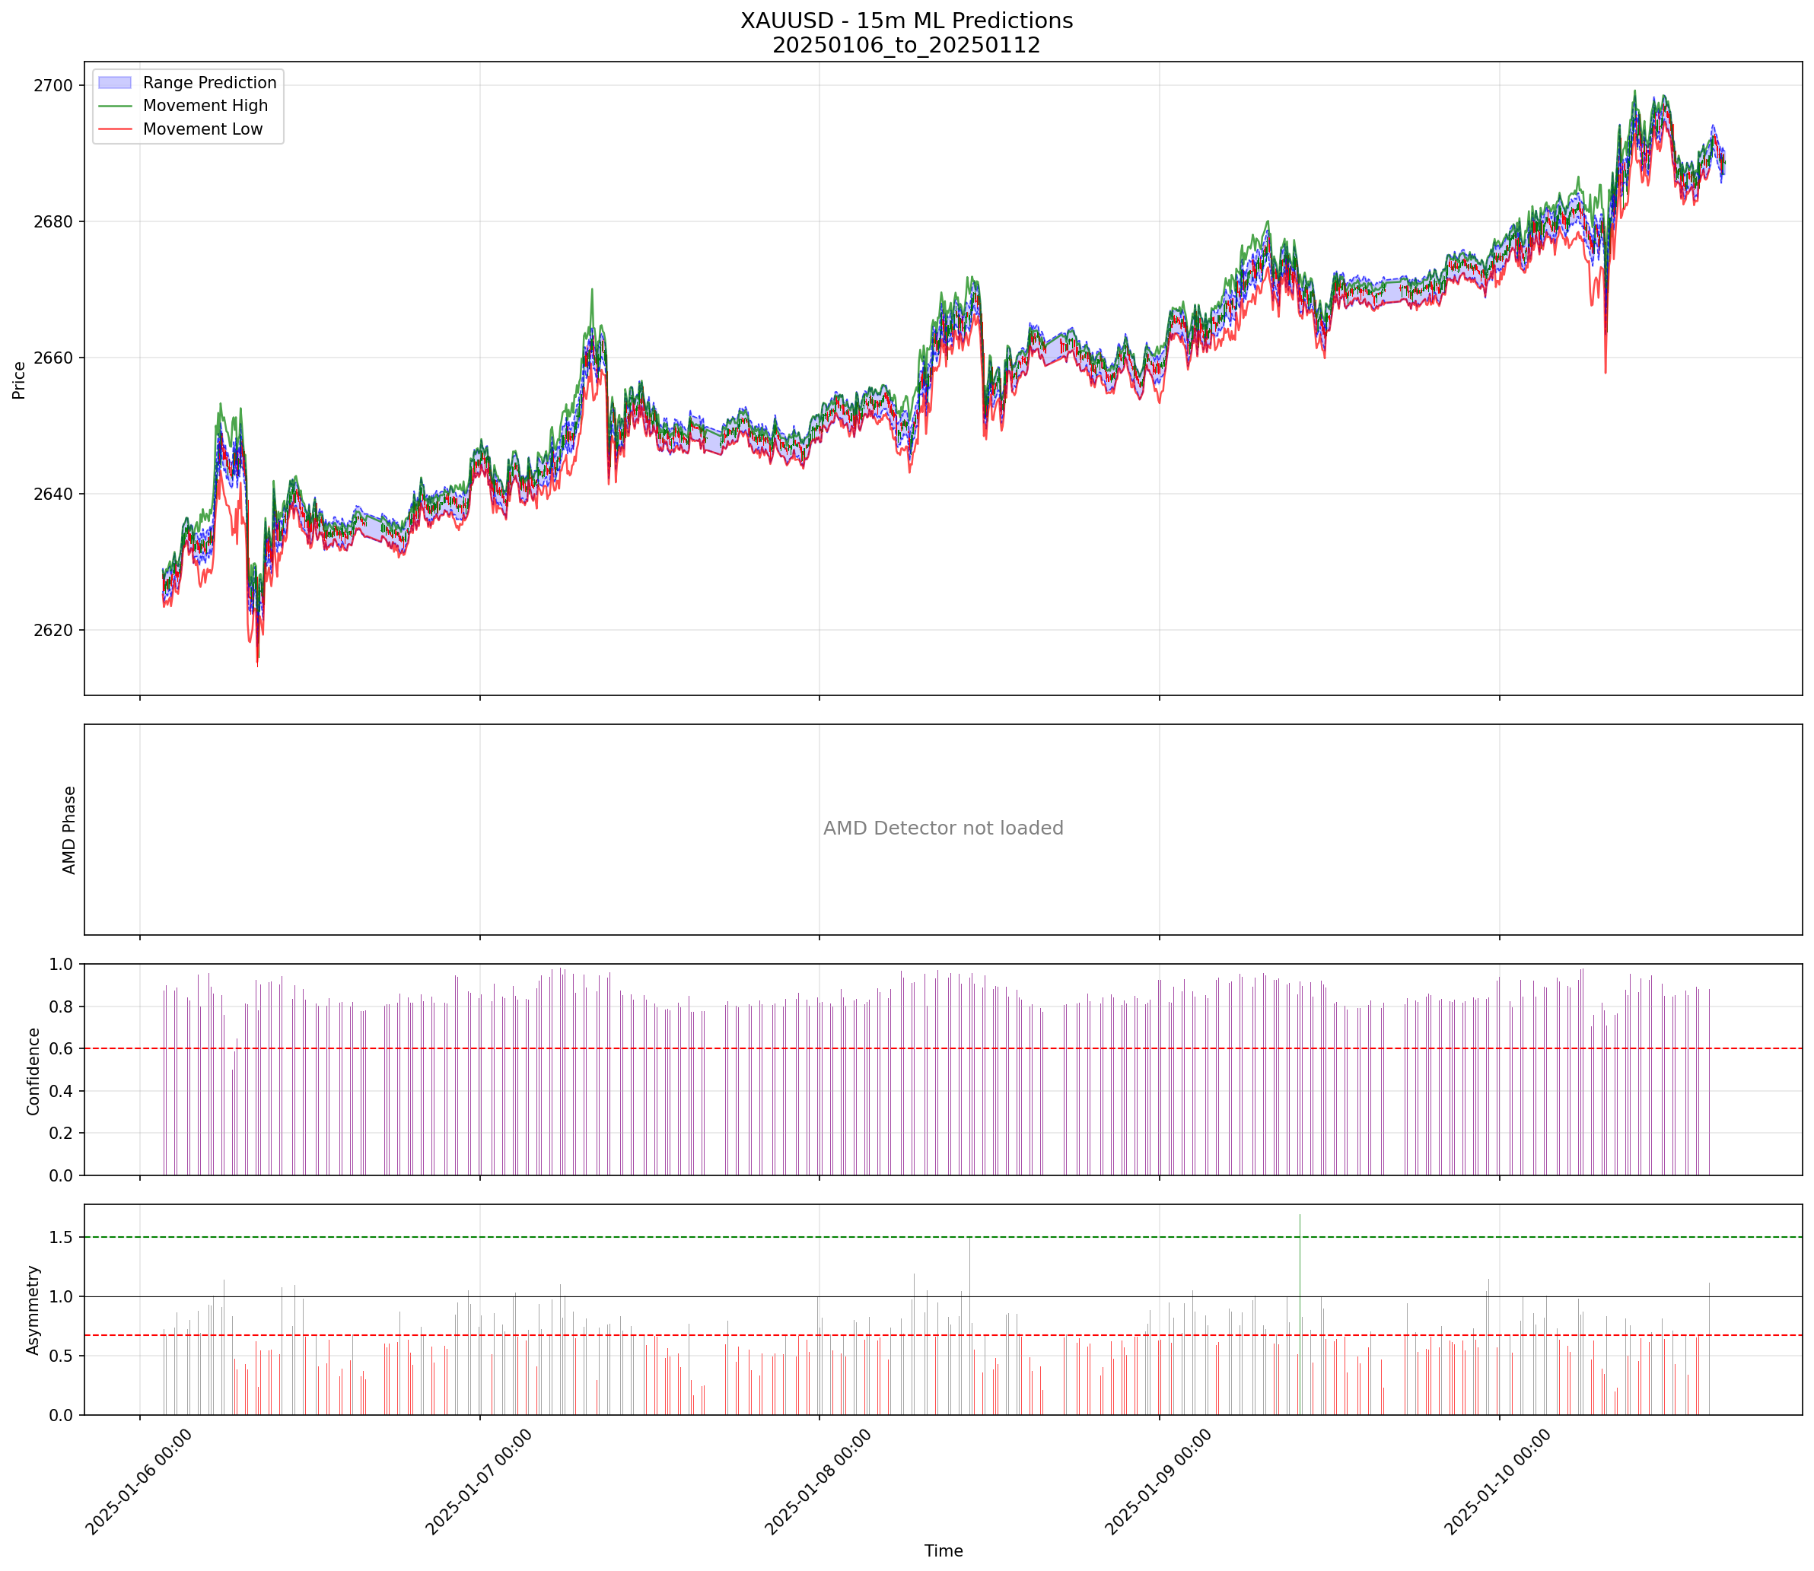Viewport: 1814px width, 1571px height.
Task: Click the Range Prediction legend swatch
Action: (114, 82)
